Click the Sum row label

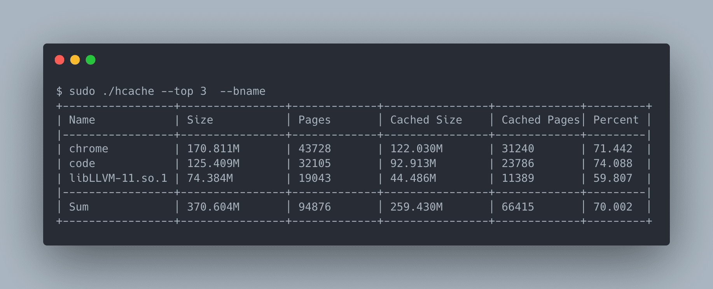pyautogui.click(x=79, y=207)
